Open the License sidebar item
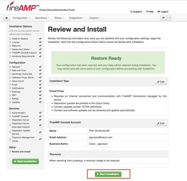 [16, 42]
